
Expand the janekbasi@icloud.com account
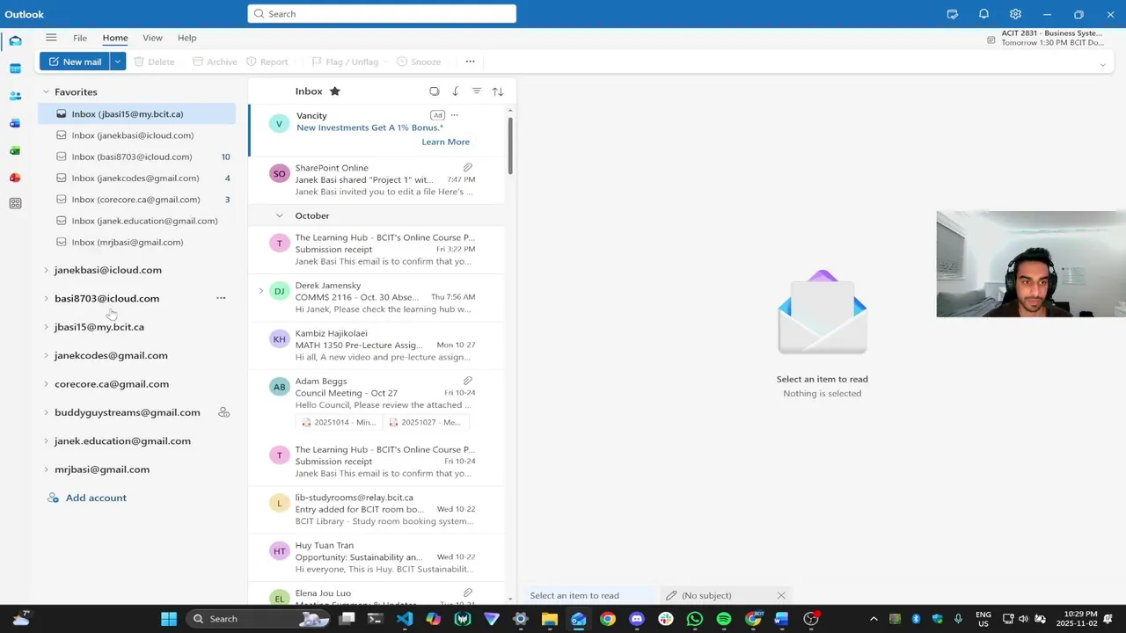tap(46, 270)
